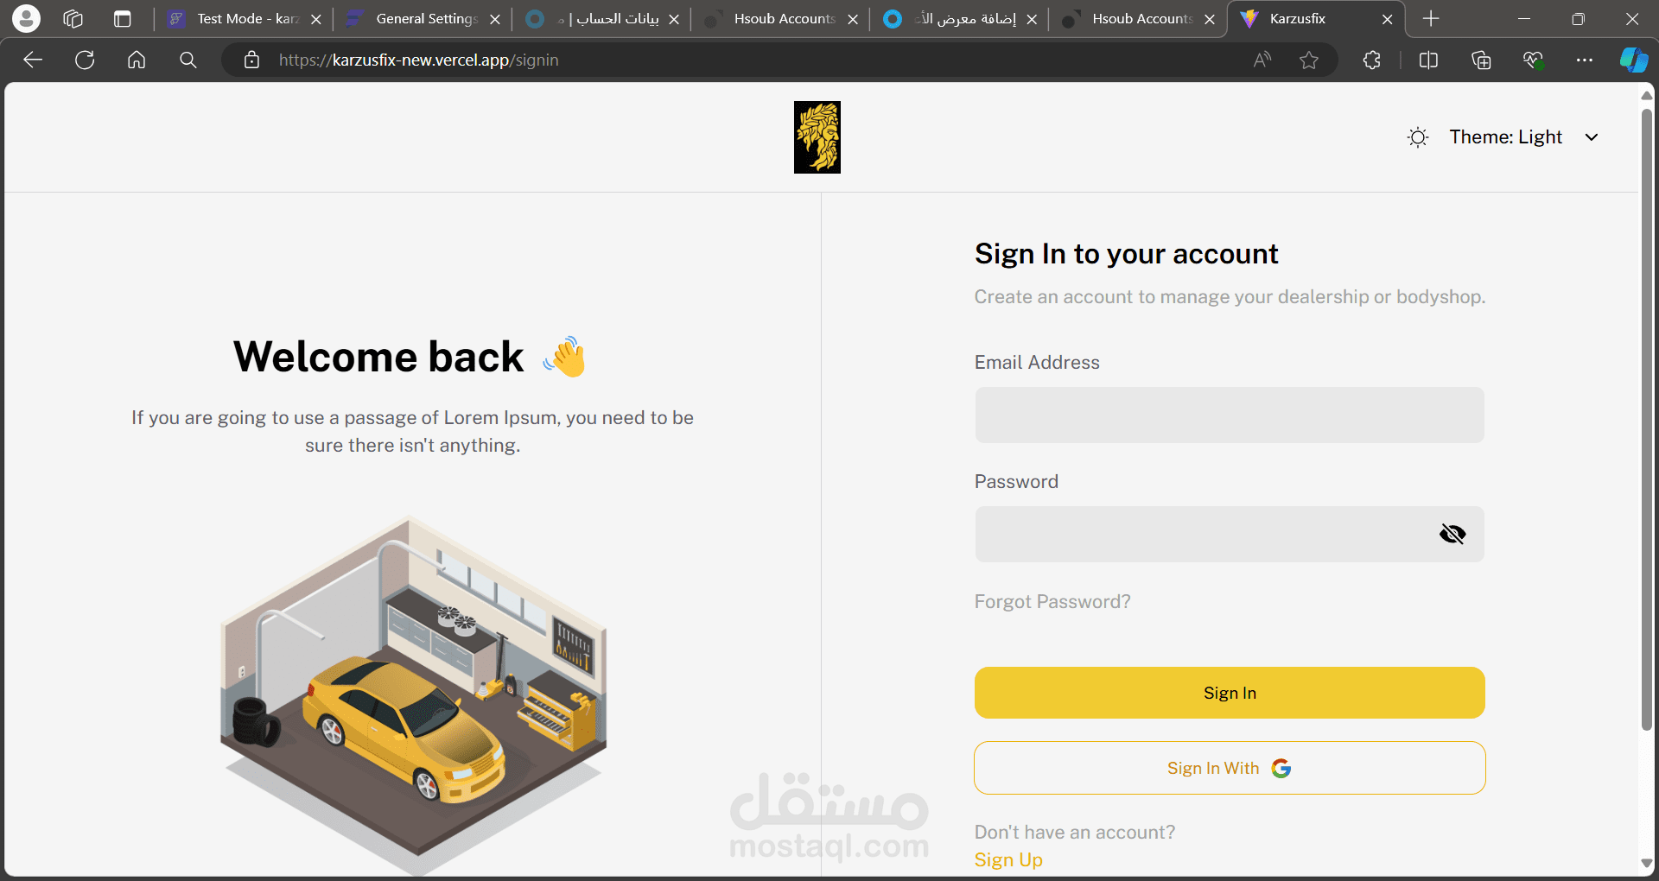Add page to favorites star

pyautogui.click(x=1309, y=60)
